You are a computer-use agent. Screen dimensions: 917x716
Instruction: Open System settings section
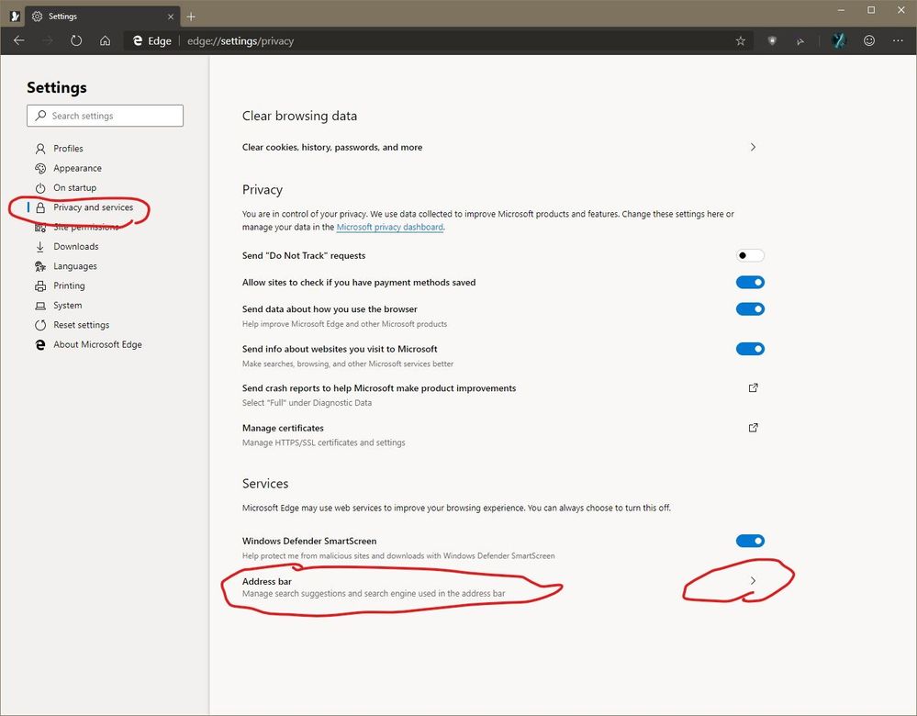click(68, 306)
